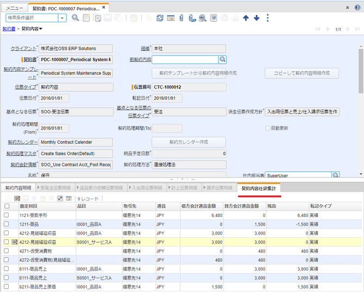Check the 1211-商品 row checkbox
Viewport: 364px width, 292px height.
[x=7, y=224]
